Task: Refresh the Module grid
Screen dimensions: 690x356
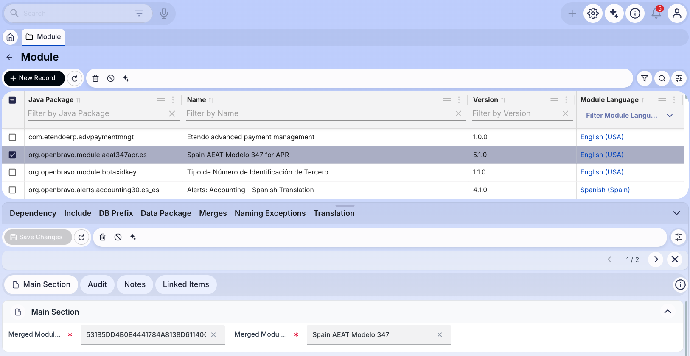Action: [x=75, y=78]
